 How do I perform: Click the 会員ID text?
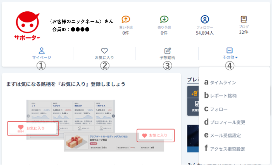70,30
